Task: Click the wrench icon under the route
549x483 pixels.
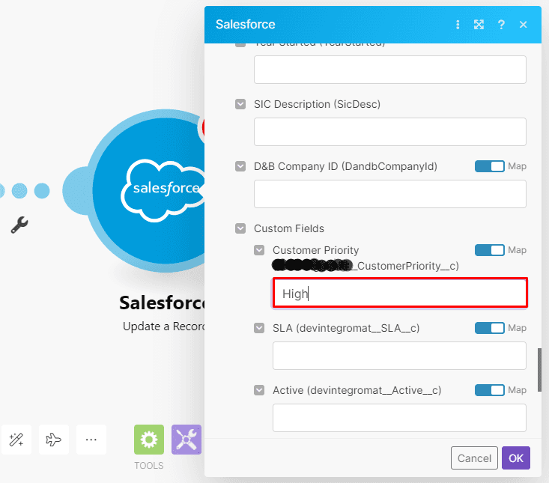Action: pos(19,225)
